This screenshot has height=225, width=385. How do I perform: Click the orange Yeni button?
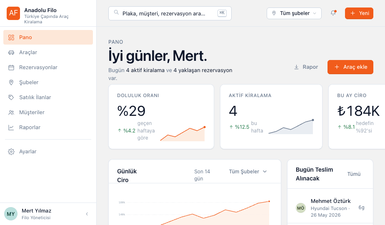[359, 13]
